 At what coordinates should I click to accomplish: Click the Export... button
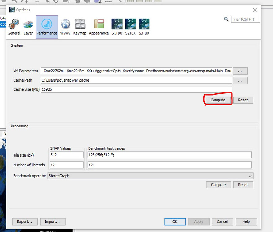[25, 221]
